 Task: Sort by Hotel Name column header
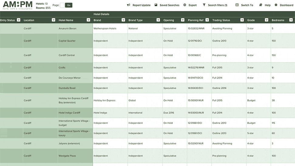point(66,20)
